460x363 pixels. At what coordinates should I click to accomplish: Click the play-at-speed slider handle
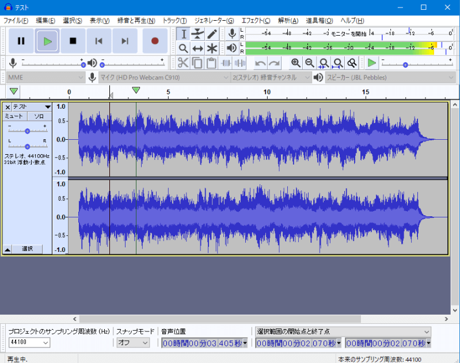[405, 65]
